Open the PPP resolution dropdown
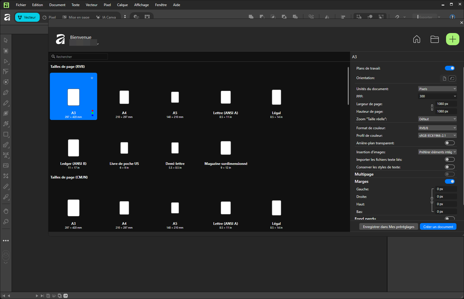Viewport: 464px width, 299px height. pos(438,96)
